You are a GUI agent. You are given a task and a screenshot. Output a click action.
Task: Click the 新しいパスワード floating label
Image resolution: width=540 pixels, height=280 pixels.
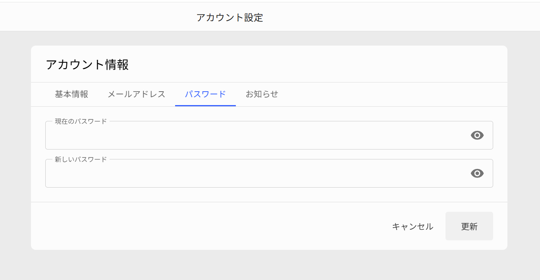pyautogui.click(x=81, y=159)
